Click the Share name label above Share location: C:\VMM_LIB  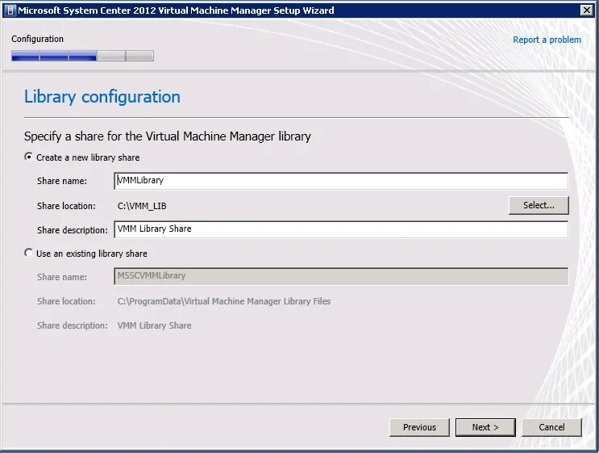[62, 181]
